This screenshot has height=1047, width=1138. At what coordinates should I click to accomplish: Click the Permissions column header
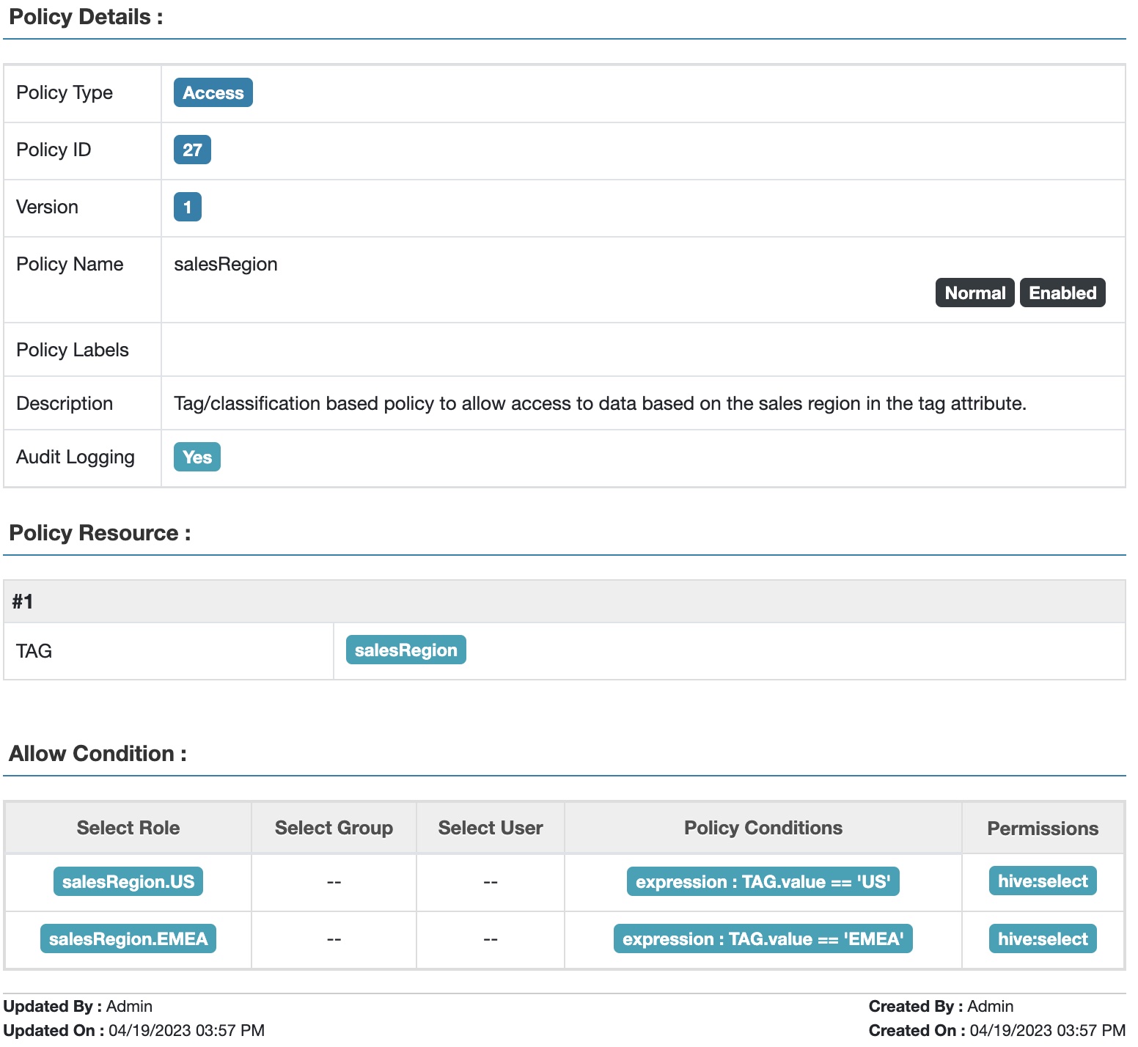tap(1042, 829)
